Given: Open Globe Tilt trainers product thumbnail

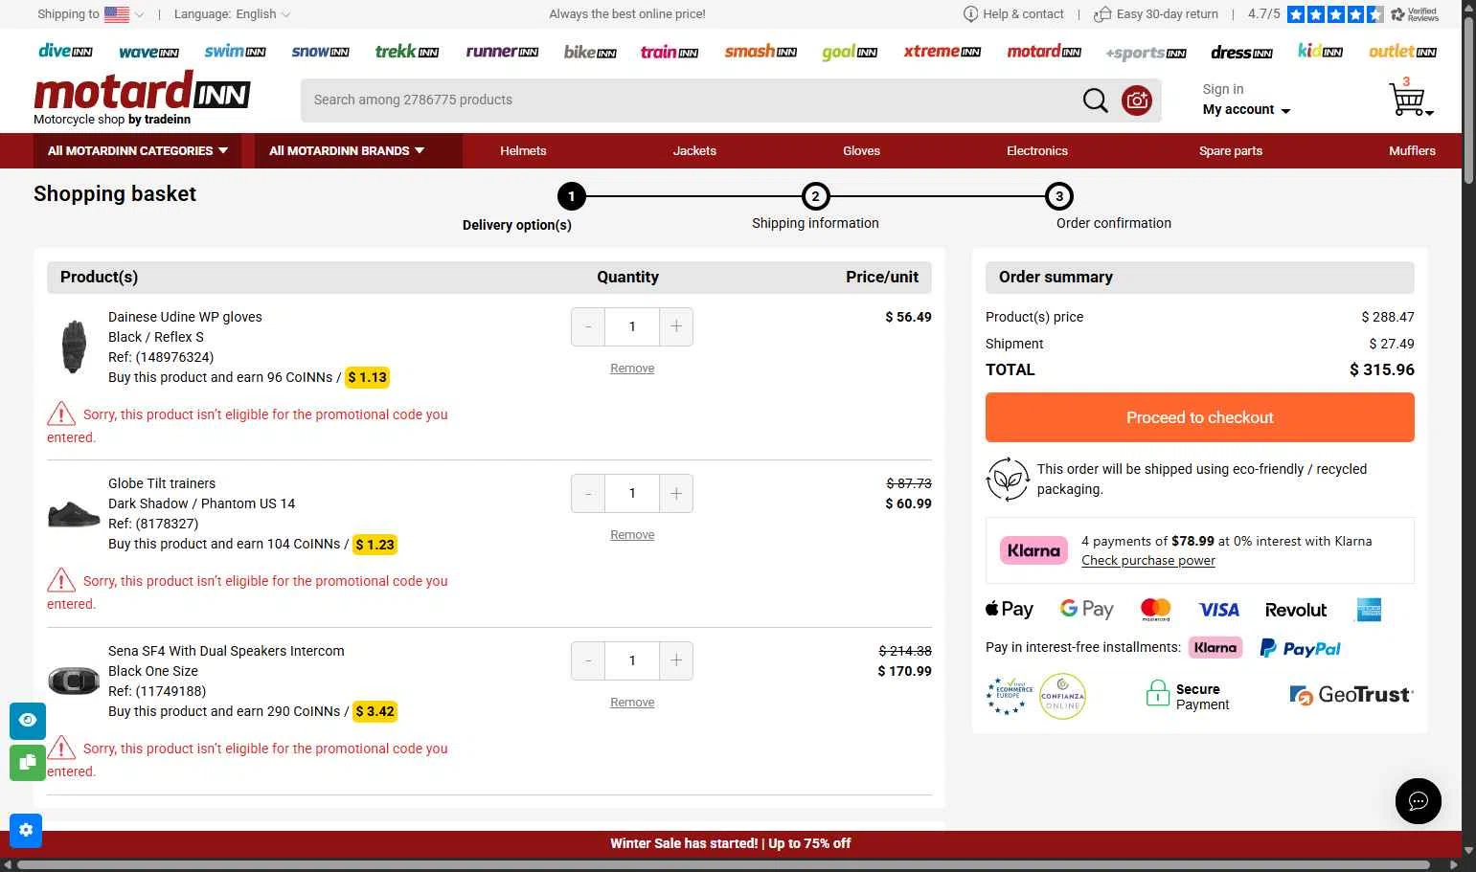Looking at the screenshot, I should click(74, 513).
